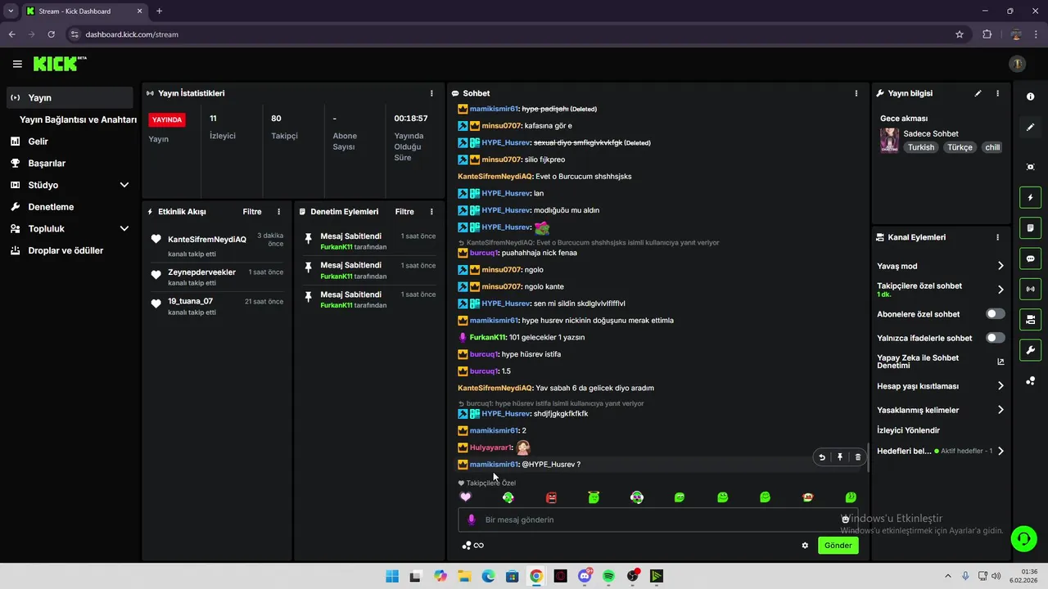The image size is (1048, 589).
Task: Click the pencil icon in the right sidebar
Action: pyautogui.click(x=1030, y=128)
